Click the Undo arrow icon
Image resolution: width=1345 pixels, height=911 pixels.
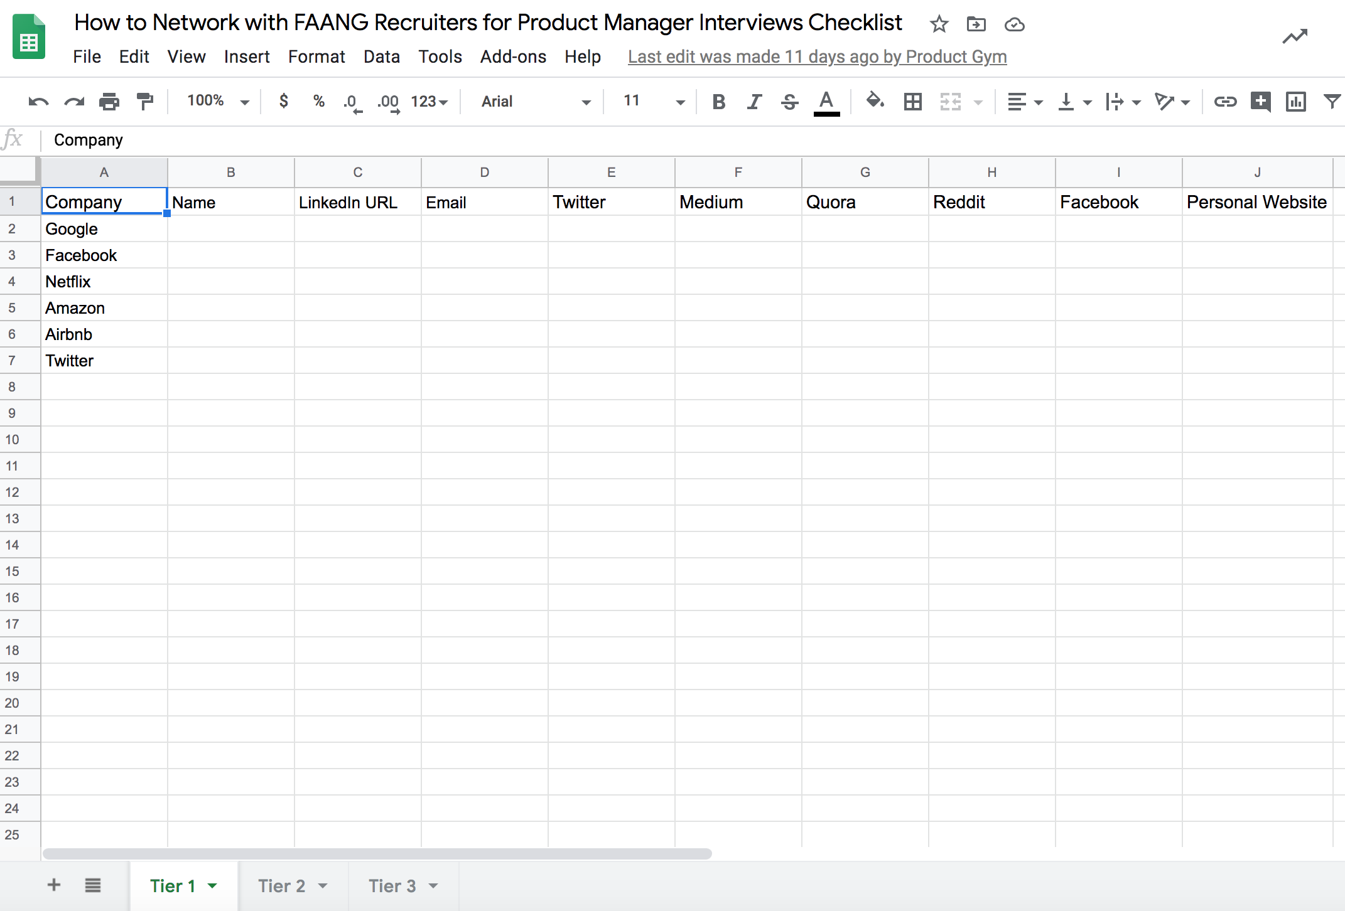point(38,102)
